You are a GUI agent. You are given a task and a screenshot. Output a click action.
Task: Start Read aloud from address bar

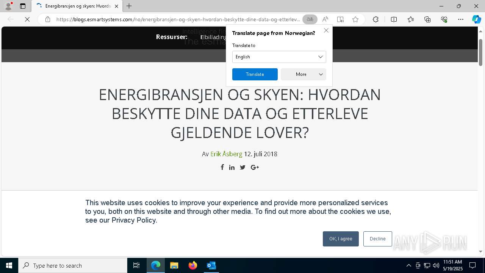pyautogui.click(x=325, y=19)
